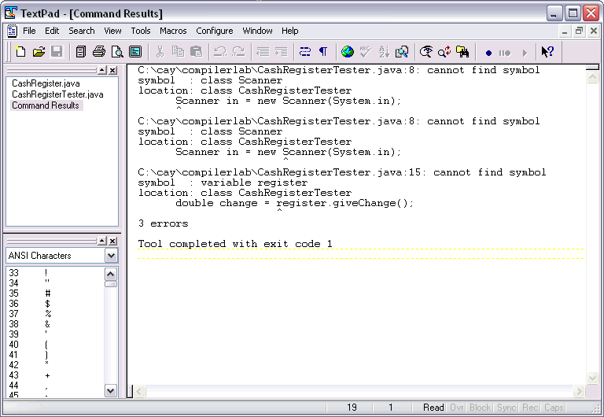The height and width of the screenshot is (417, 604).
Task: Click the context Help arrow icon
Action: tap(547, 52)
